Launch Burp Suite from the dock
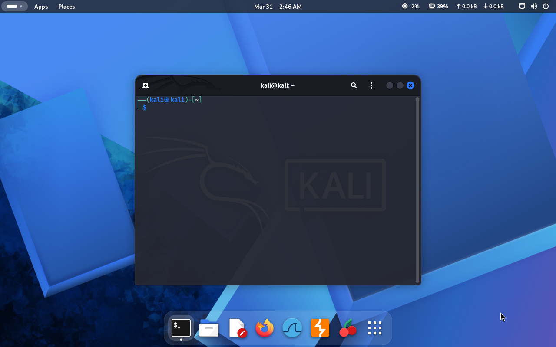This screenshot has height=347, width=556. tap(320, 328)
